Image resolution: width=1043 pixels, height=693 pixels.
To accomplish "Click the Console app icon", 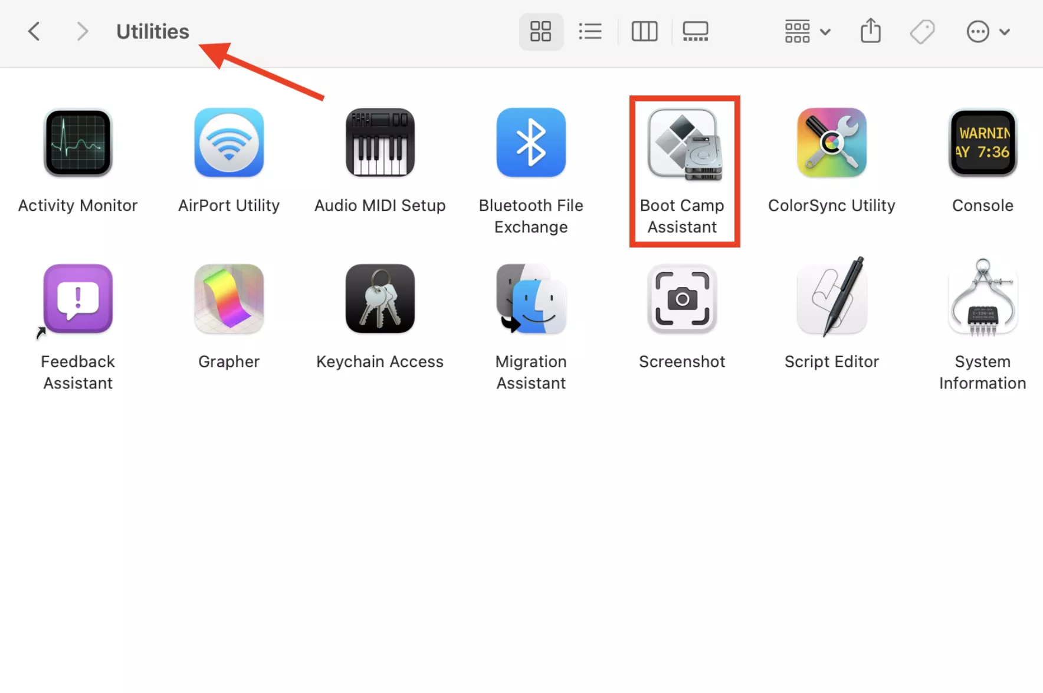I will 983,143.
